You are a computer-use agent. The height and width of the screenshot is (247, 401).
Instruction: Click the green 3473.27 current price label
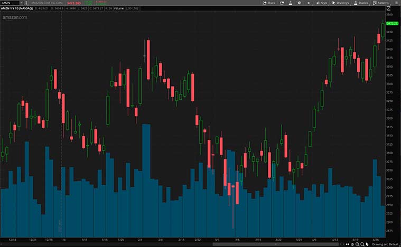(392, 23)
